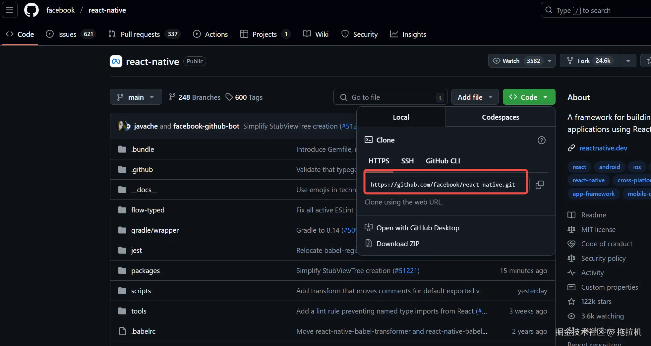The width and height of the screenshot is (651, 346).
Task: Click the tag icon beside 600 Tags
Action: pyautogui.click(x=229, y=97)
